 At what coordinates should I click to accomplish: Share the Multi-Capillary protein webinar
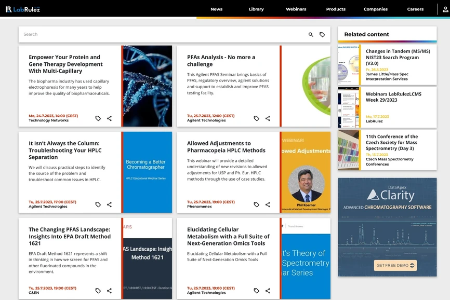[109, 118]
